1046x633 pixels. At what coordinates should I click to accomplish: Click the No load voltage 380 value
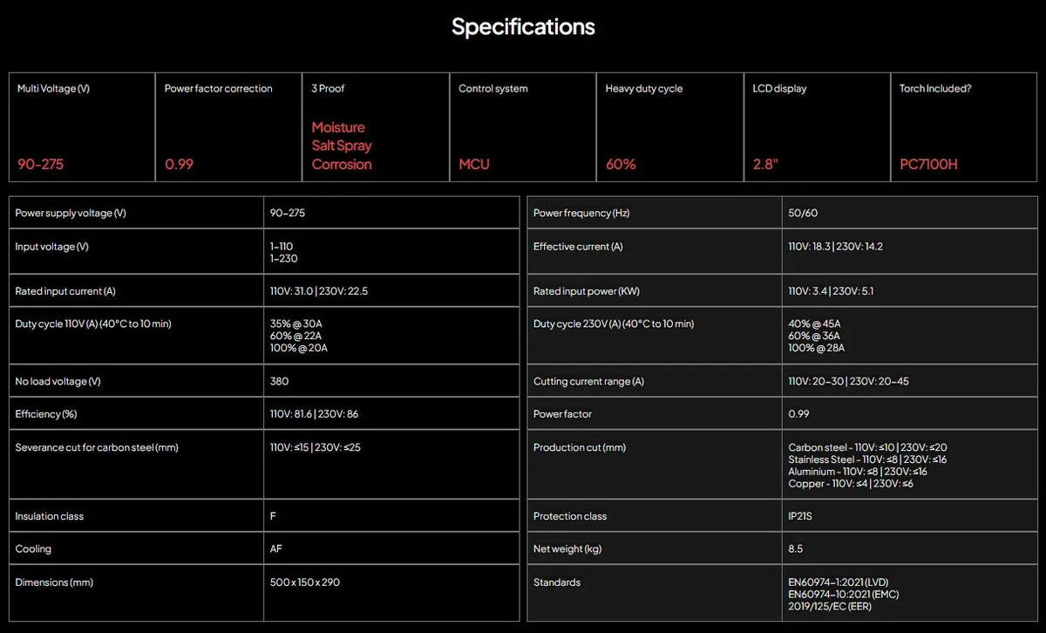[279, 381]
